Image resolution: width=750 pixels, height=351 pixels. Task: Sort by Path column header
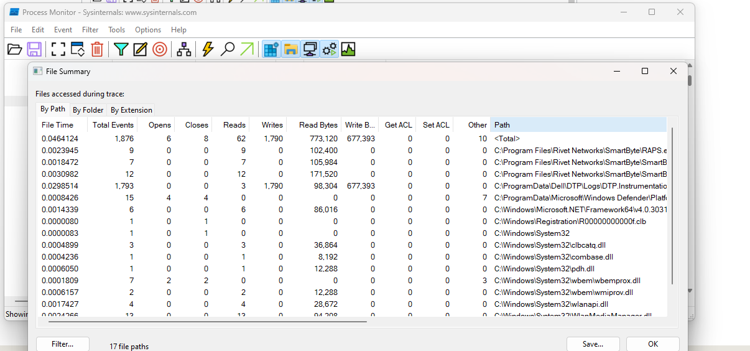pyautogui.click(x=578, y=125)
